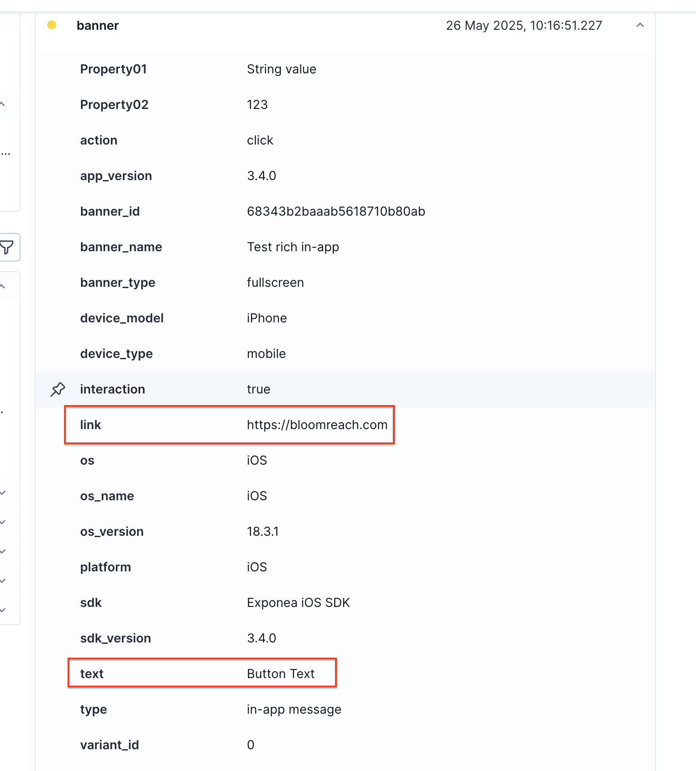Select the os_version property name
This screenshot has width=696, height=771.
[112, 531]
